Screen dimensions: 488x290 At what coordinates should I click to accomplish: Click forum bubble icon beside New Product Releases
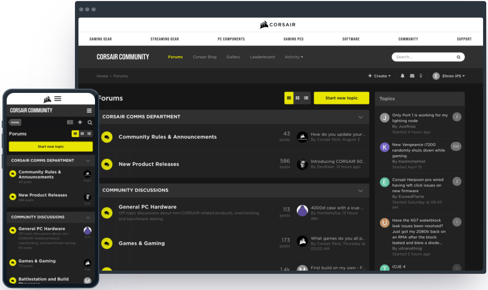point(107,164)
